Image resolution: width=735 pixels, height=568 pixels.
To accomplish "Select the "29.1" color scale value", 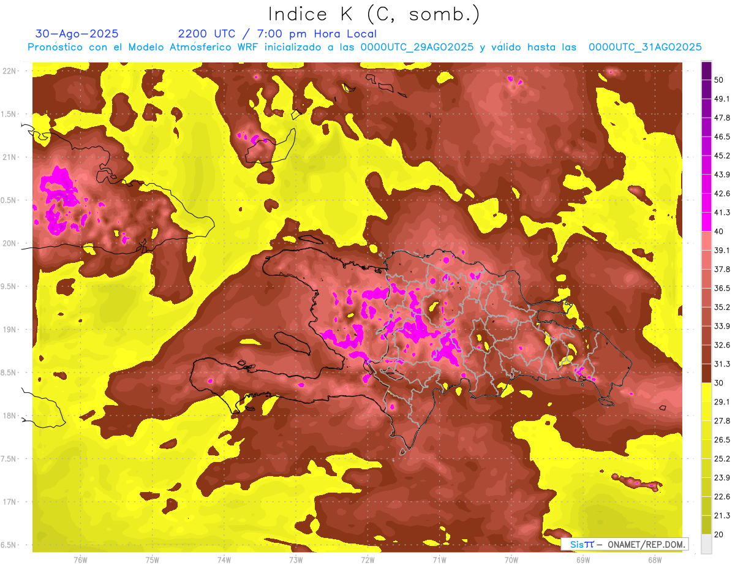I will (722, 402).
